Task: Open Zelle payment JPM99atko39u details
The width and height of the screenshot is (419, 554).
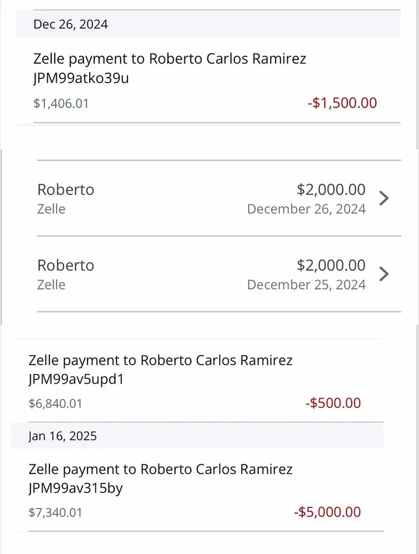Action: pyautogui.click(x=169, y=68)
